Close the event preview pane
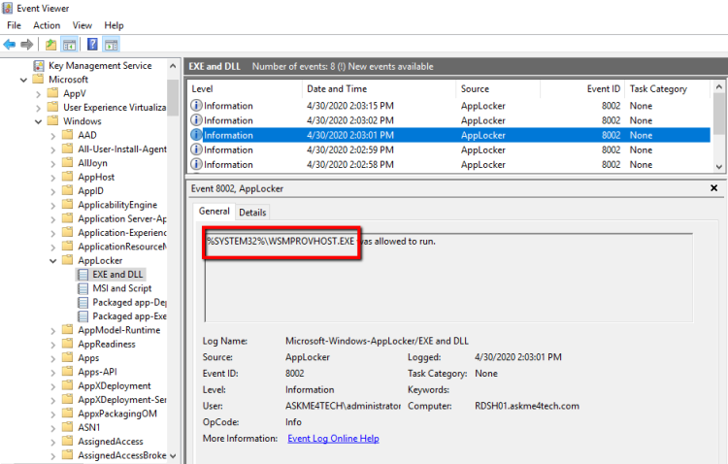Image resolution: width=728 pixels, height=464 pixels. click(714, 188)
